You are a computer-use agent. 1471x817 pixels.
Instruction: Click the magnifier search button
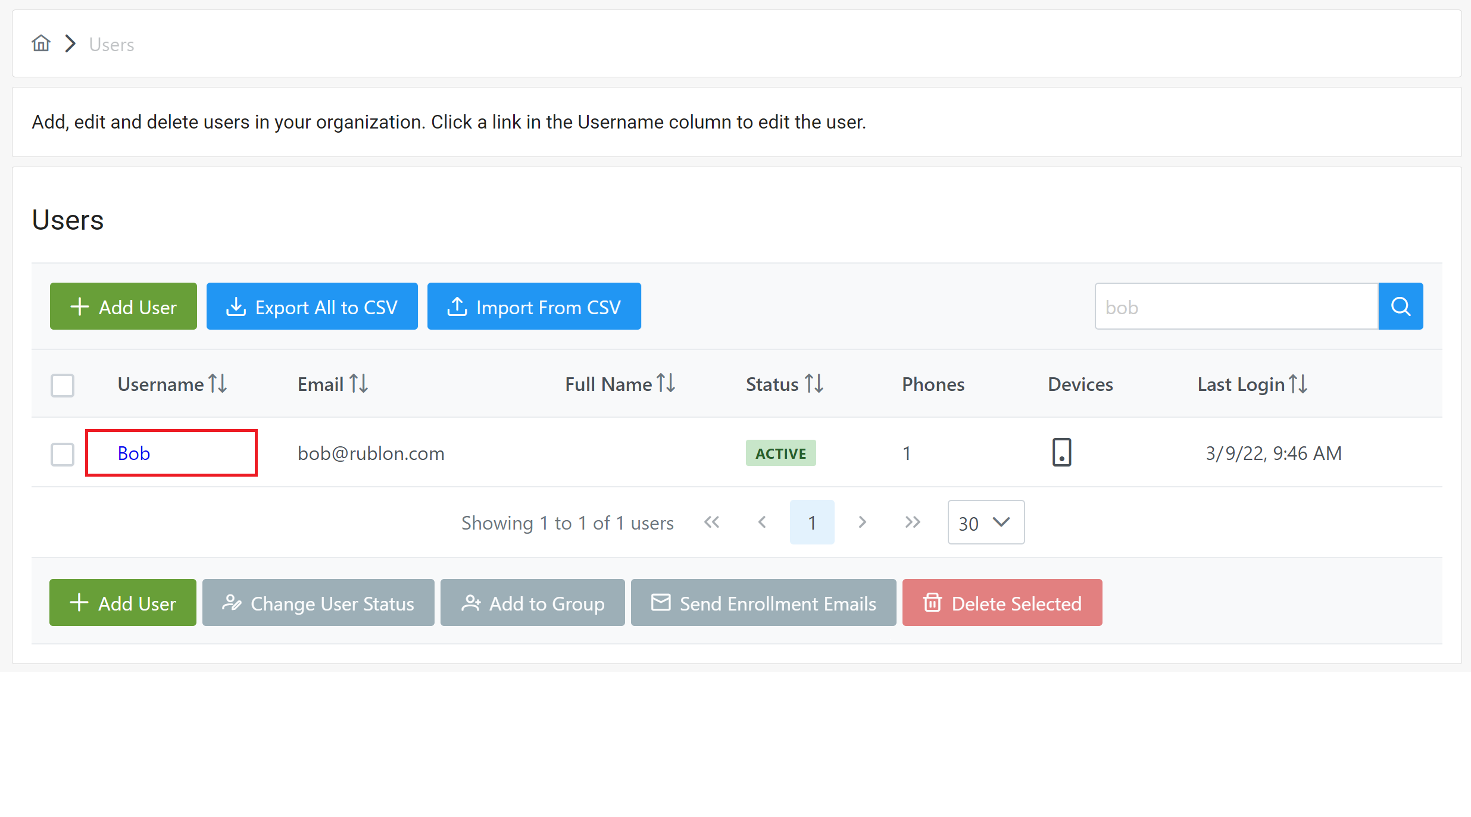[1400, 306]
